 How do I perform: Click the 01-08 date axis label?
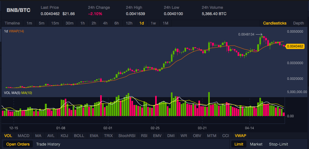[x=61, y=128]
